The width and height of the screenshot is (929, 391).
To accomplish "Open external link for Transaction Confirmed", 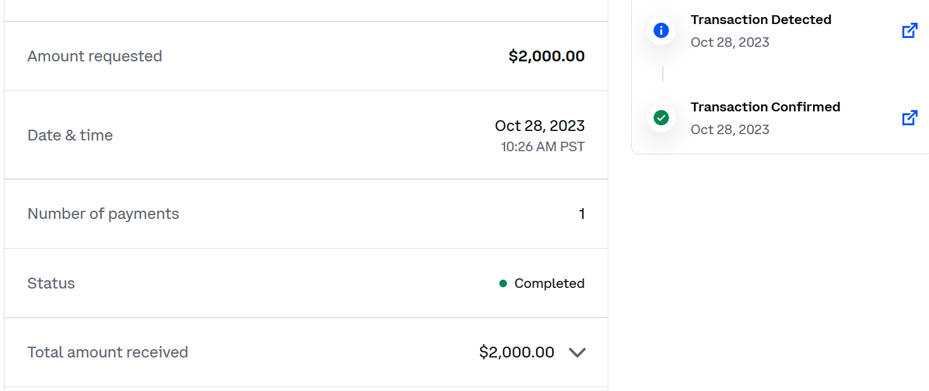I will [910, 118].
